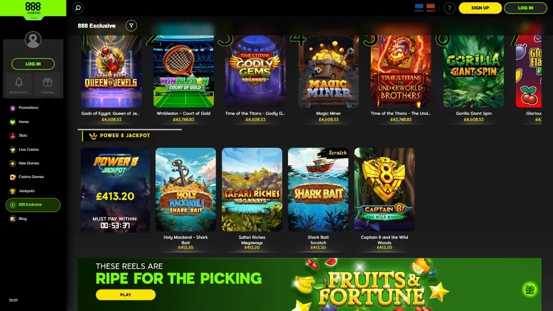Open the help question mark icon

449,8
